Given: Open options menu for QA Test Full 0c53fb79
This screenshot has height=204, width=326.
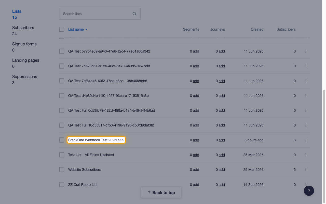Looking at the screenshot, I should click(306, 110).
